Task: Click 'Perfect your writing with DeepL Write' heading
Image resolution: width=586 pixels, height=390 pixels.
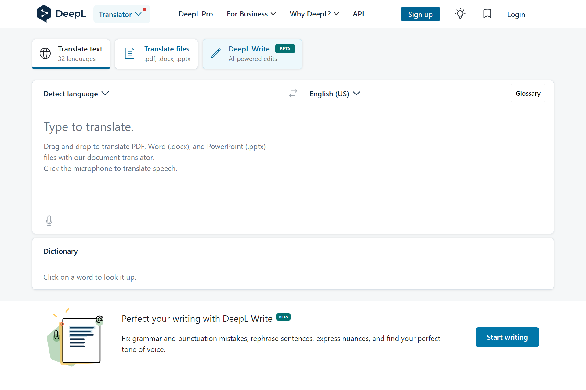Action: coord(197,318)
